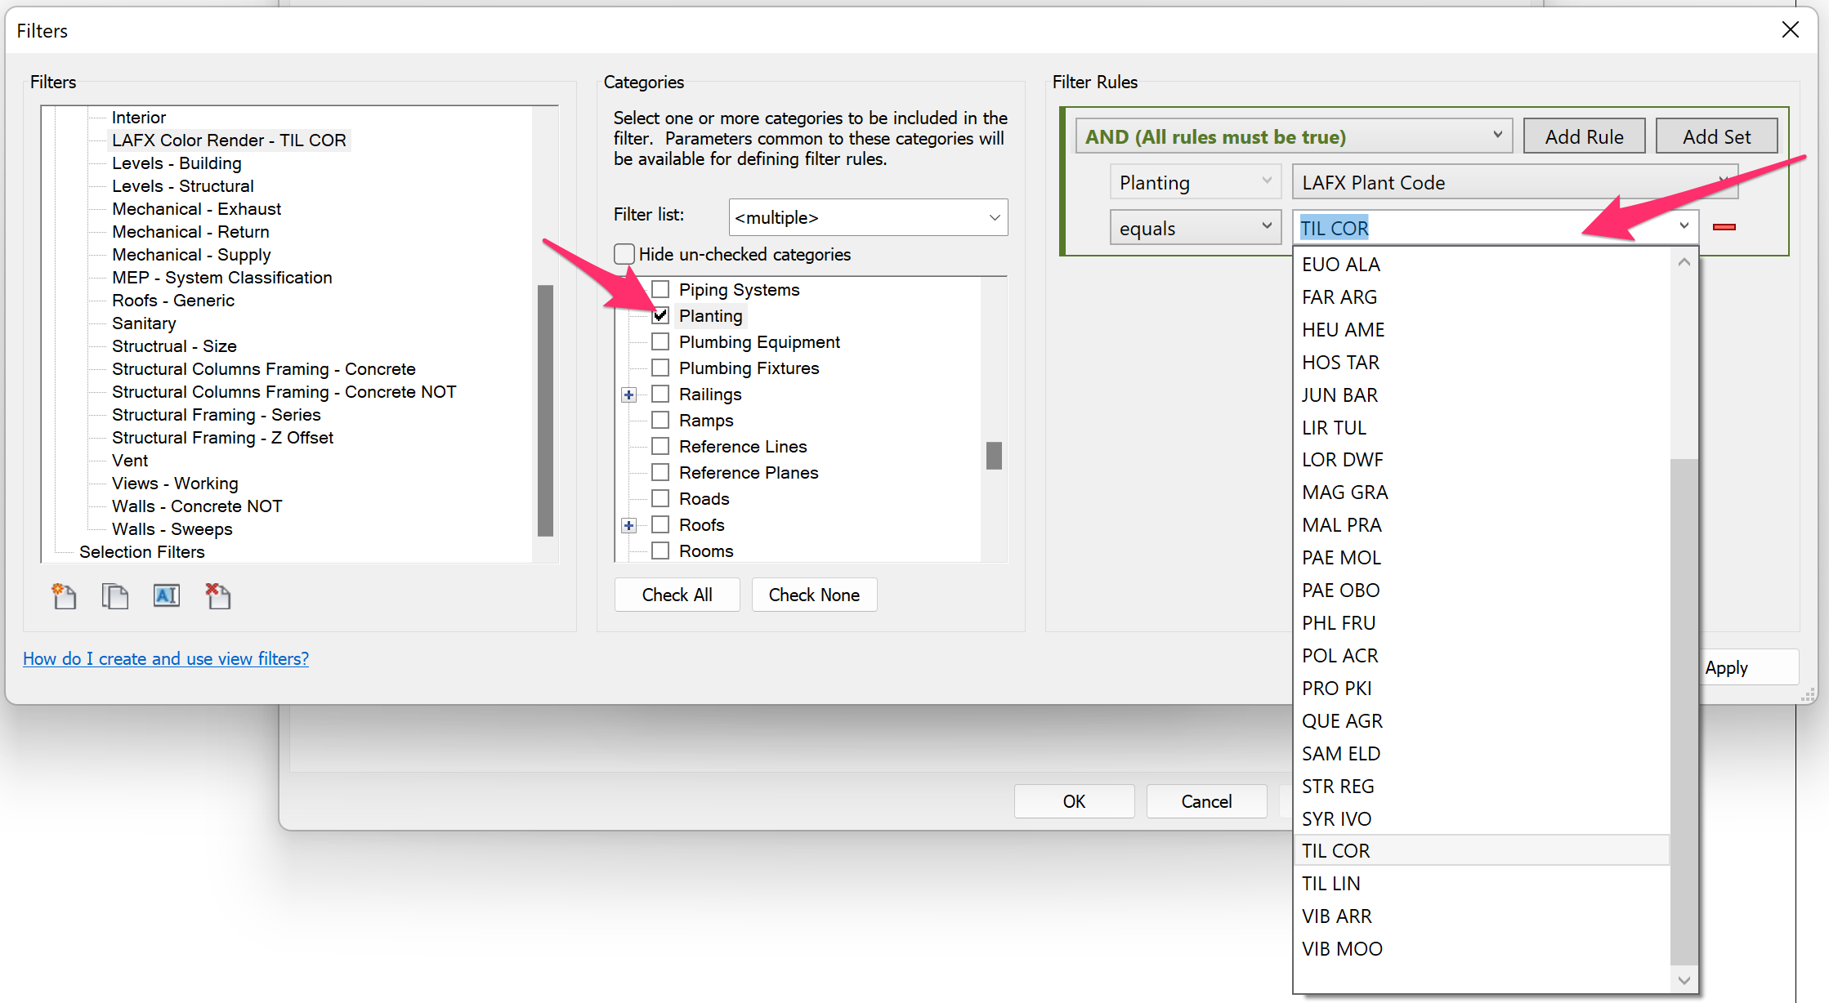Viewport: 1829px width, 1003px height.
Task: Select the Views - Working filter
Action: click(x=175, y=484)
